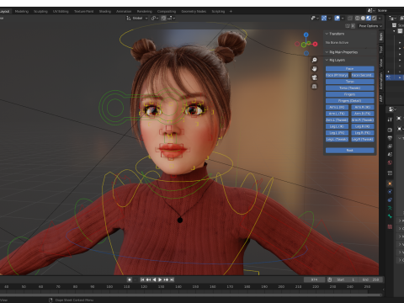Add a new workspace with plus icon

[x=231, y=12]
